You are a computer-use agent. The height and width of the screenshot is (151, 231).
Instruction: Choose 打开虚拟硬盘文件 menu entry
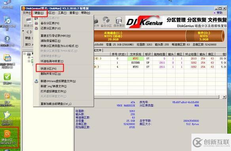click(x=53, y=91)
